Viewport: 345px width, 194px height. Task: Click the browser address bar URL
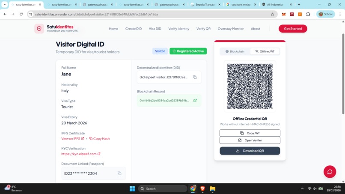coord(97,14)
